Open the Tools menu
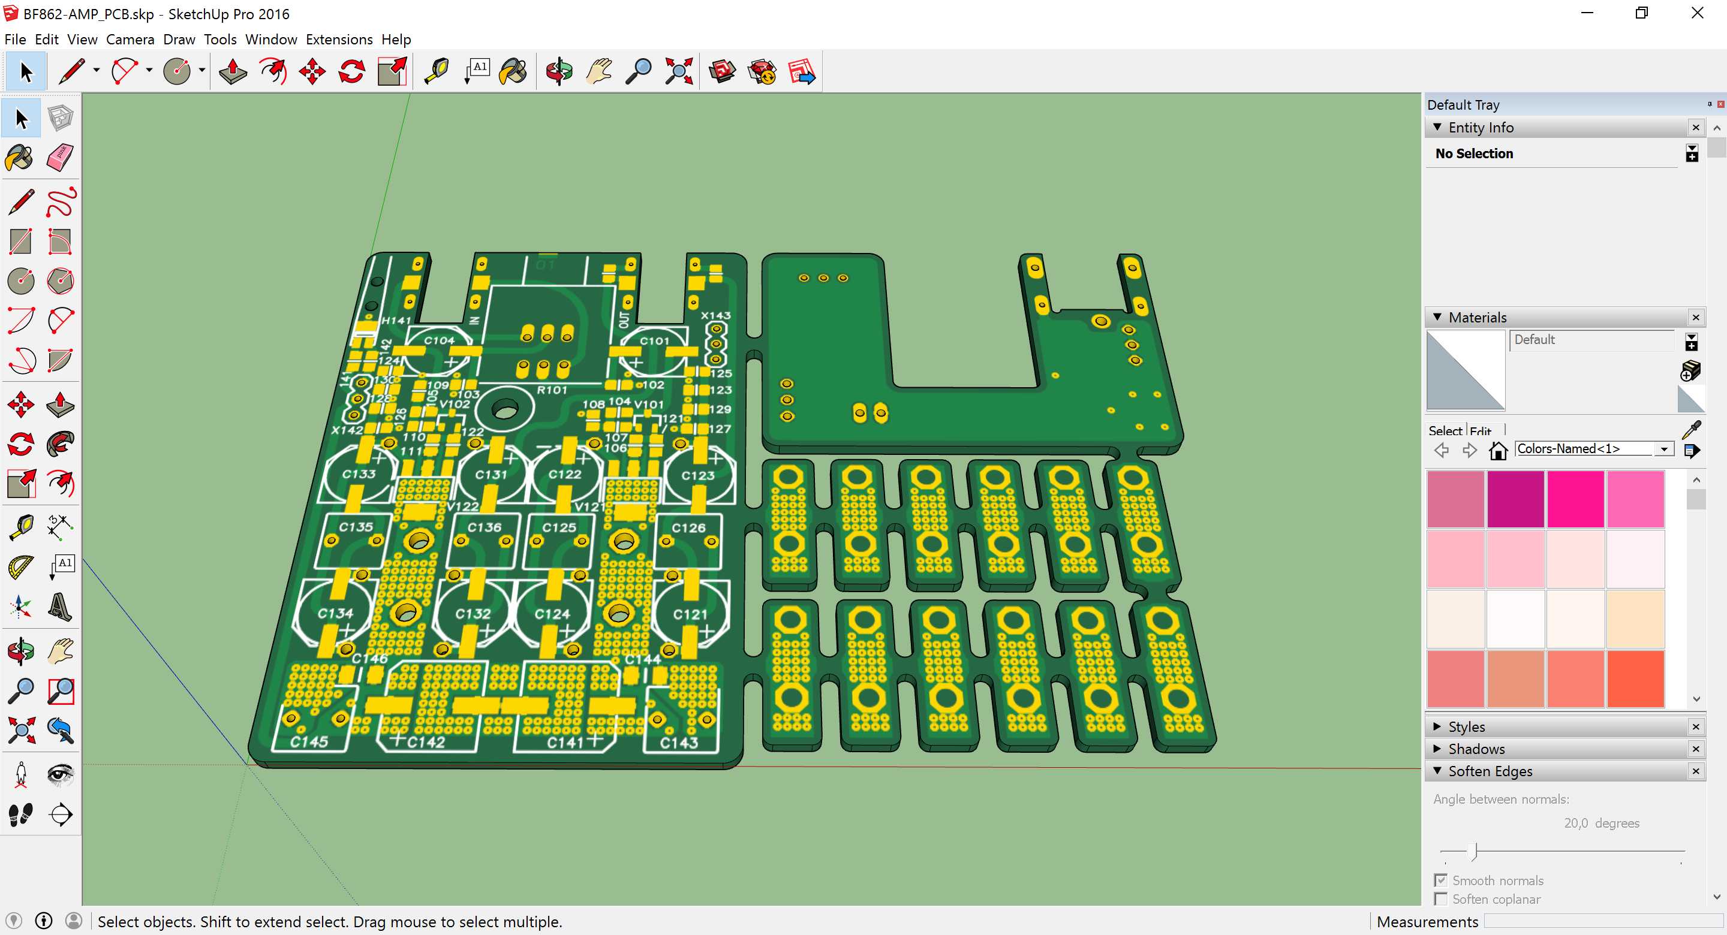Viewport: 1727px width, 935px height. pyautogui.click(x=220, y=40)
